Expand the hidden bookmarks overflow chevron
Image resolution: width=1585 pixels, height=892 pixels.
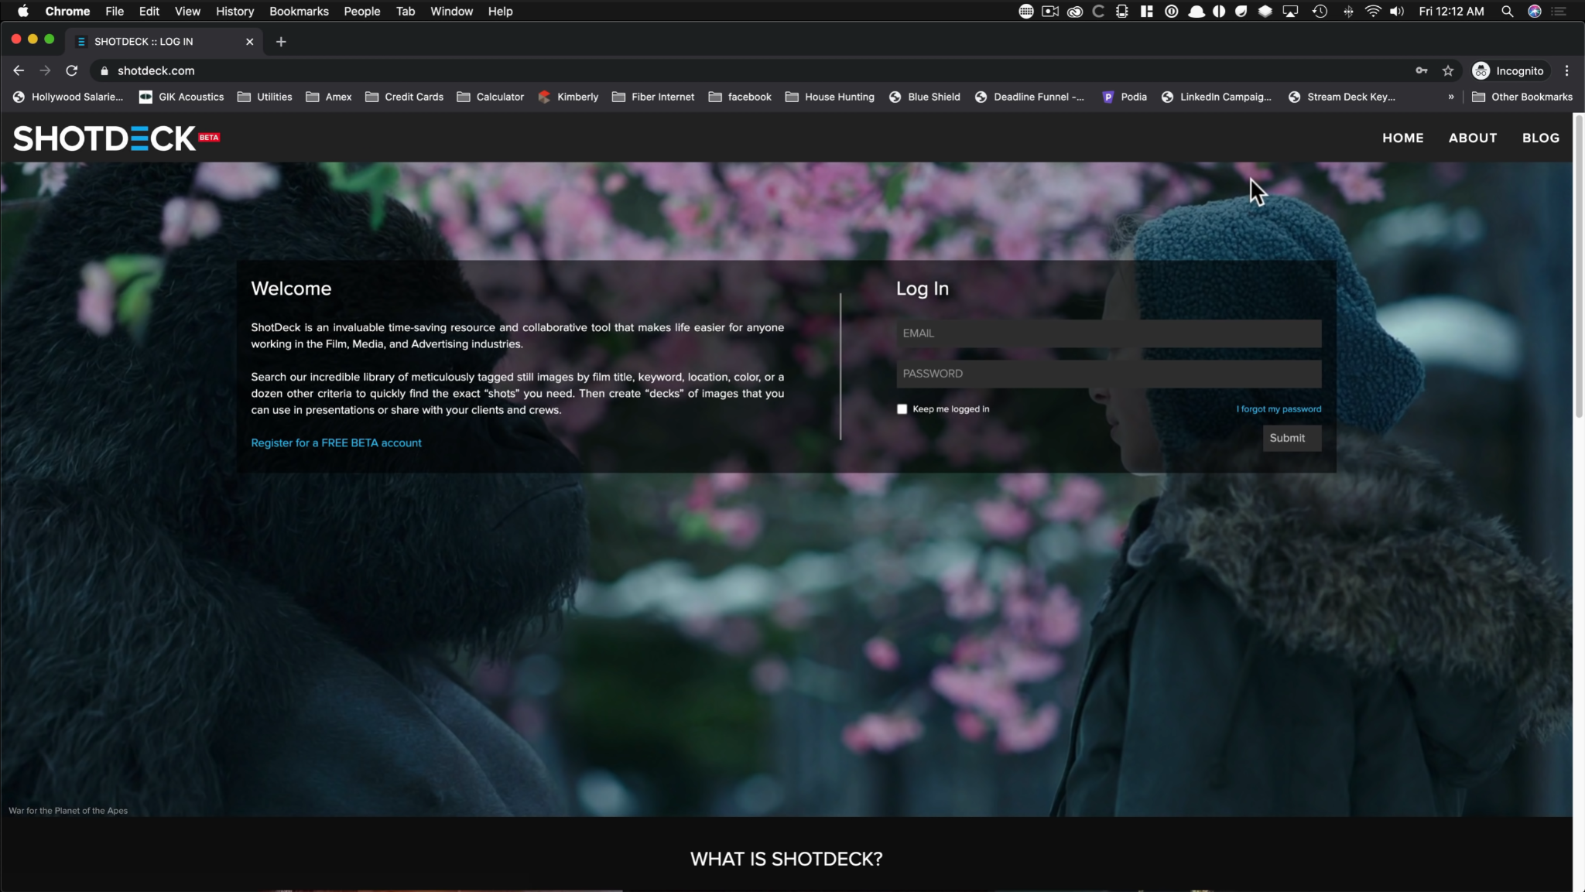pos(1450,97)
